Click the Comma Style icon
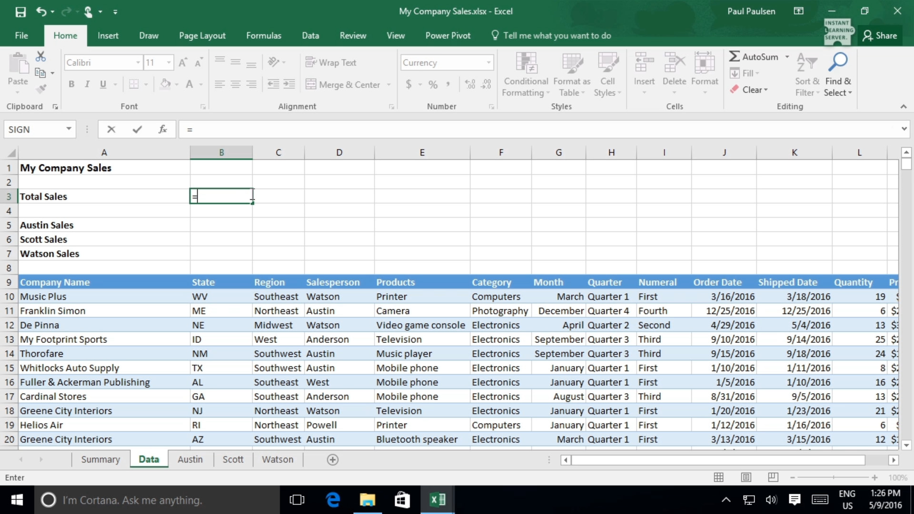This screenshot has width=914, height=514. click(448, 85)
